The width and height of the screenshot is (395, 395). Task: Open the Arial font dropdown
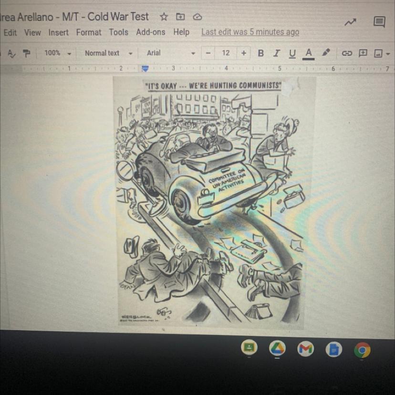click(171, 53)
